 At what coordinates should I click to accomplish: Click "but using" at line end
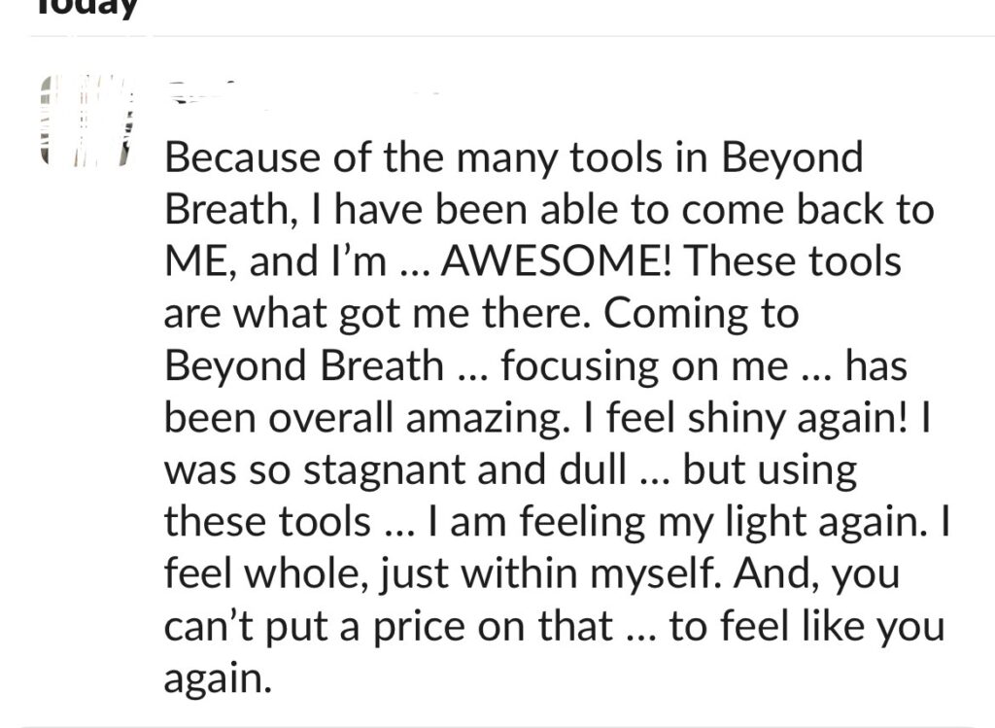pyautogui.click(x=770, y=469)
